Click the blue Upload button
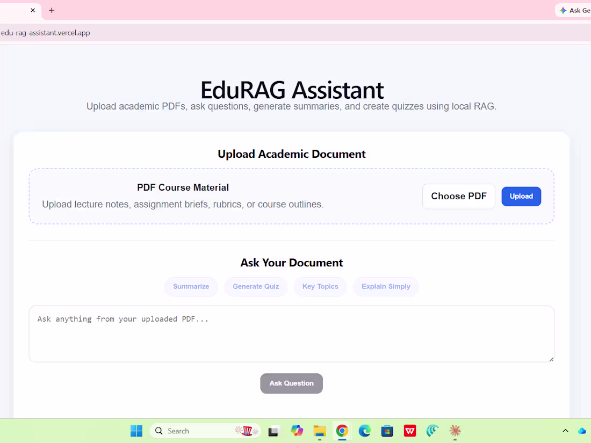This screenshot has width=591, height=443. [521, 196]
